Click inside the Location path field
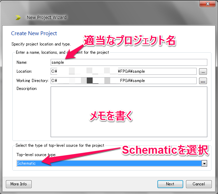Screen dimensions: 218x194 coord(123,72)
